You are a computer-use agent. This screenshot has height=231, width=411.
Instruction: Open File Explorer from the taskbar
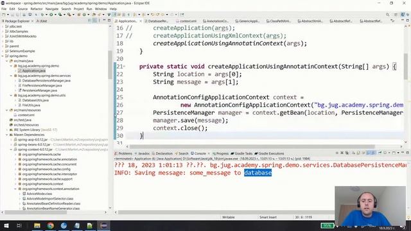[37, 225]
